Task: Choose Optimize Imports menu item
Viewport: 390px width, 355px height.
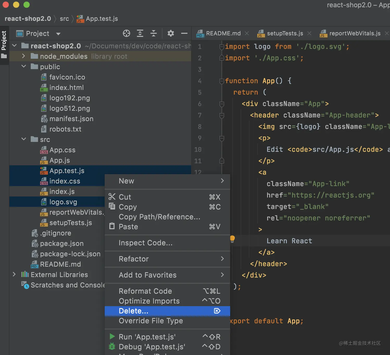Action: click(167, 301)
